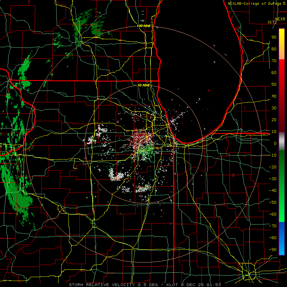287x287 pixels.
Task: Click the KLOT radar site identifier
Action: coord(172,285)
